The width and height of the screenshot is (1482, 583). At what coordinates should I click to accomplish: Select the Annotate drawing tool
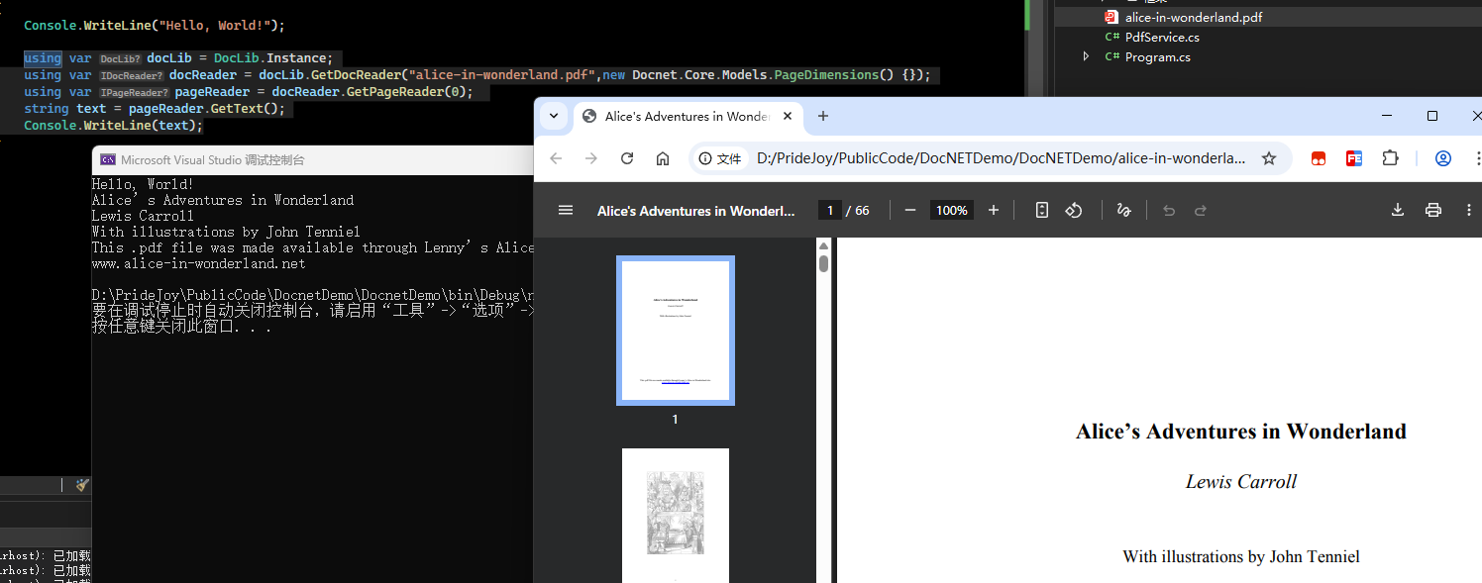tap(1123, 210)
